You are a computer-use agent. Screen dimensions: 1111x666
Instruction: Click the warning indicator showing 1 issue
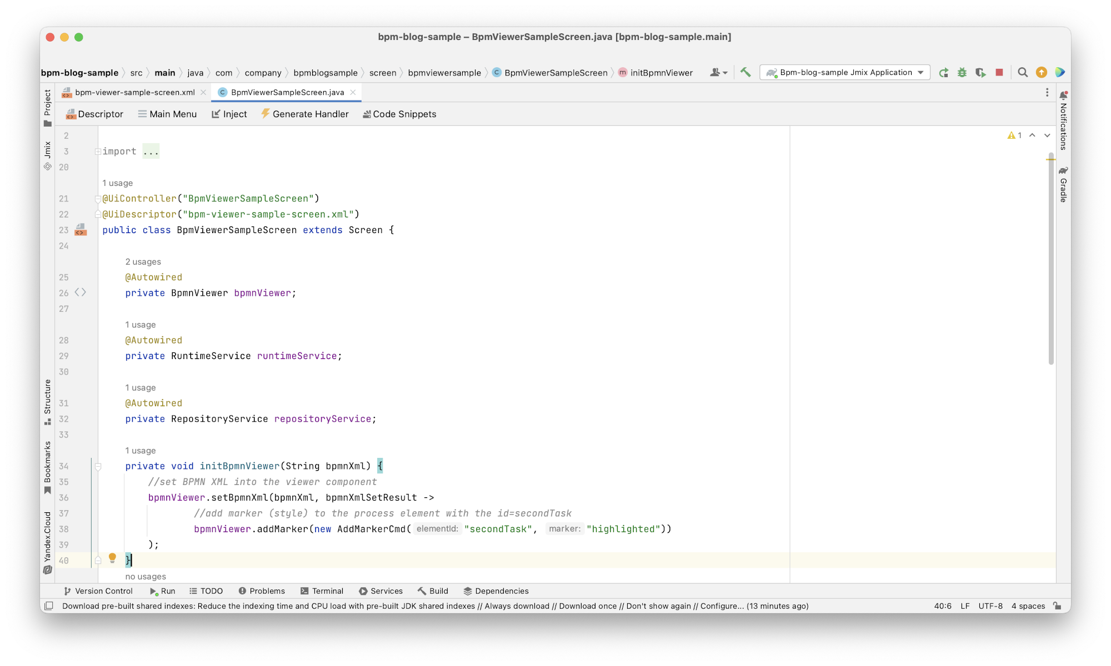click(1013, 135)
